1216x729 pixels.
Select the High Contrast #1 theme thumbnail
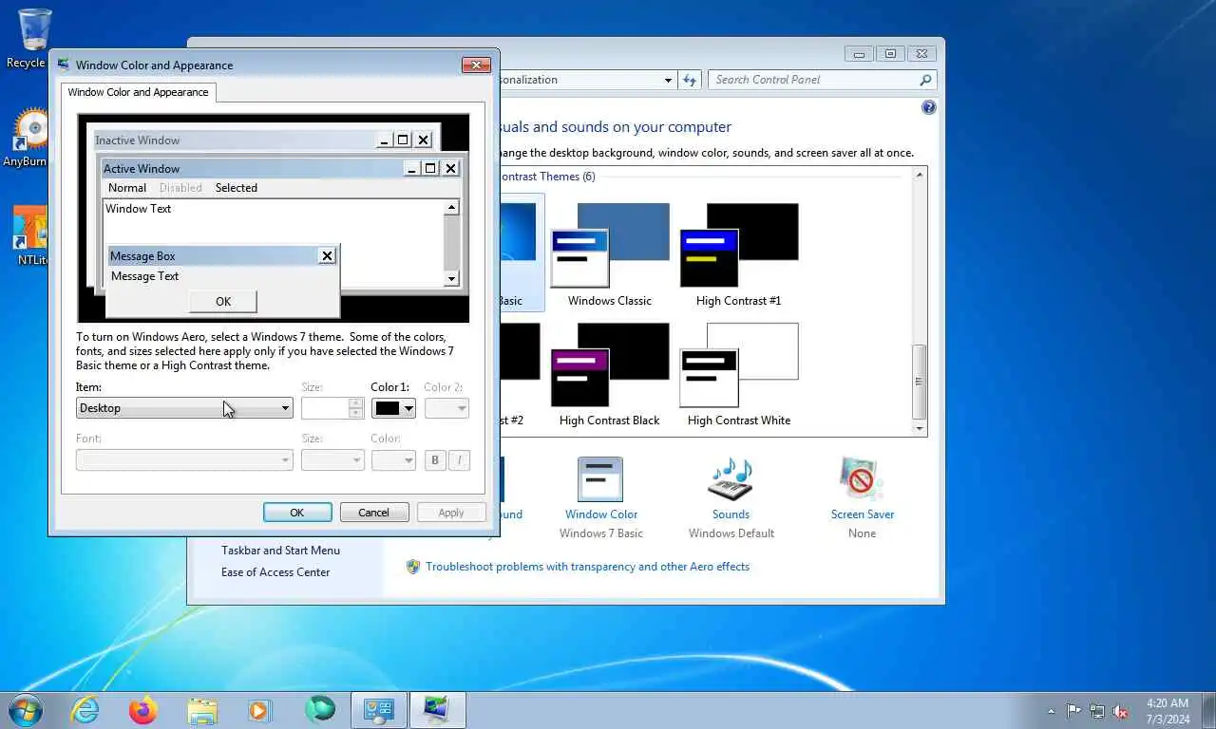739,245
